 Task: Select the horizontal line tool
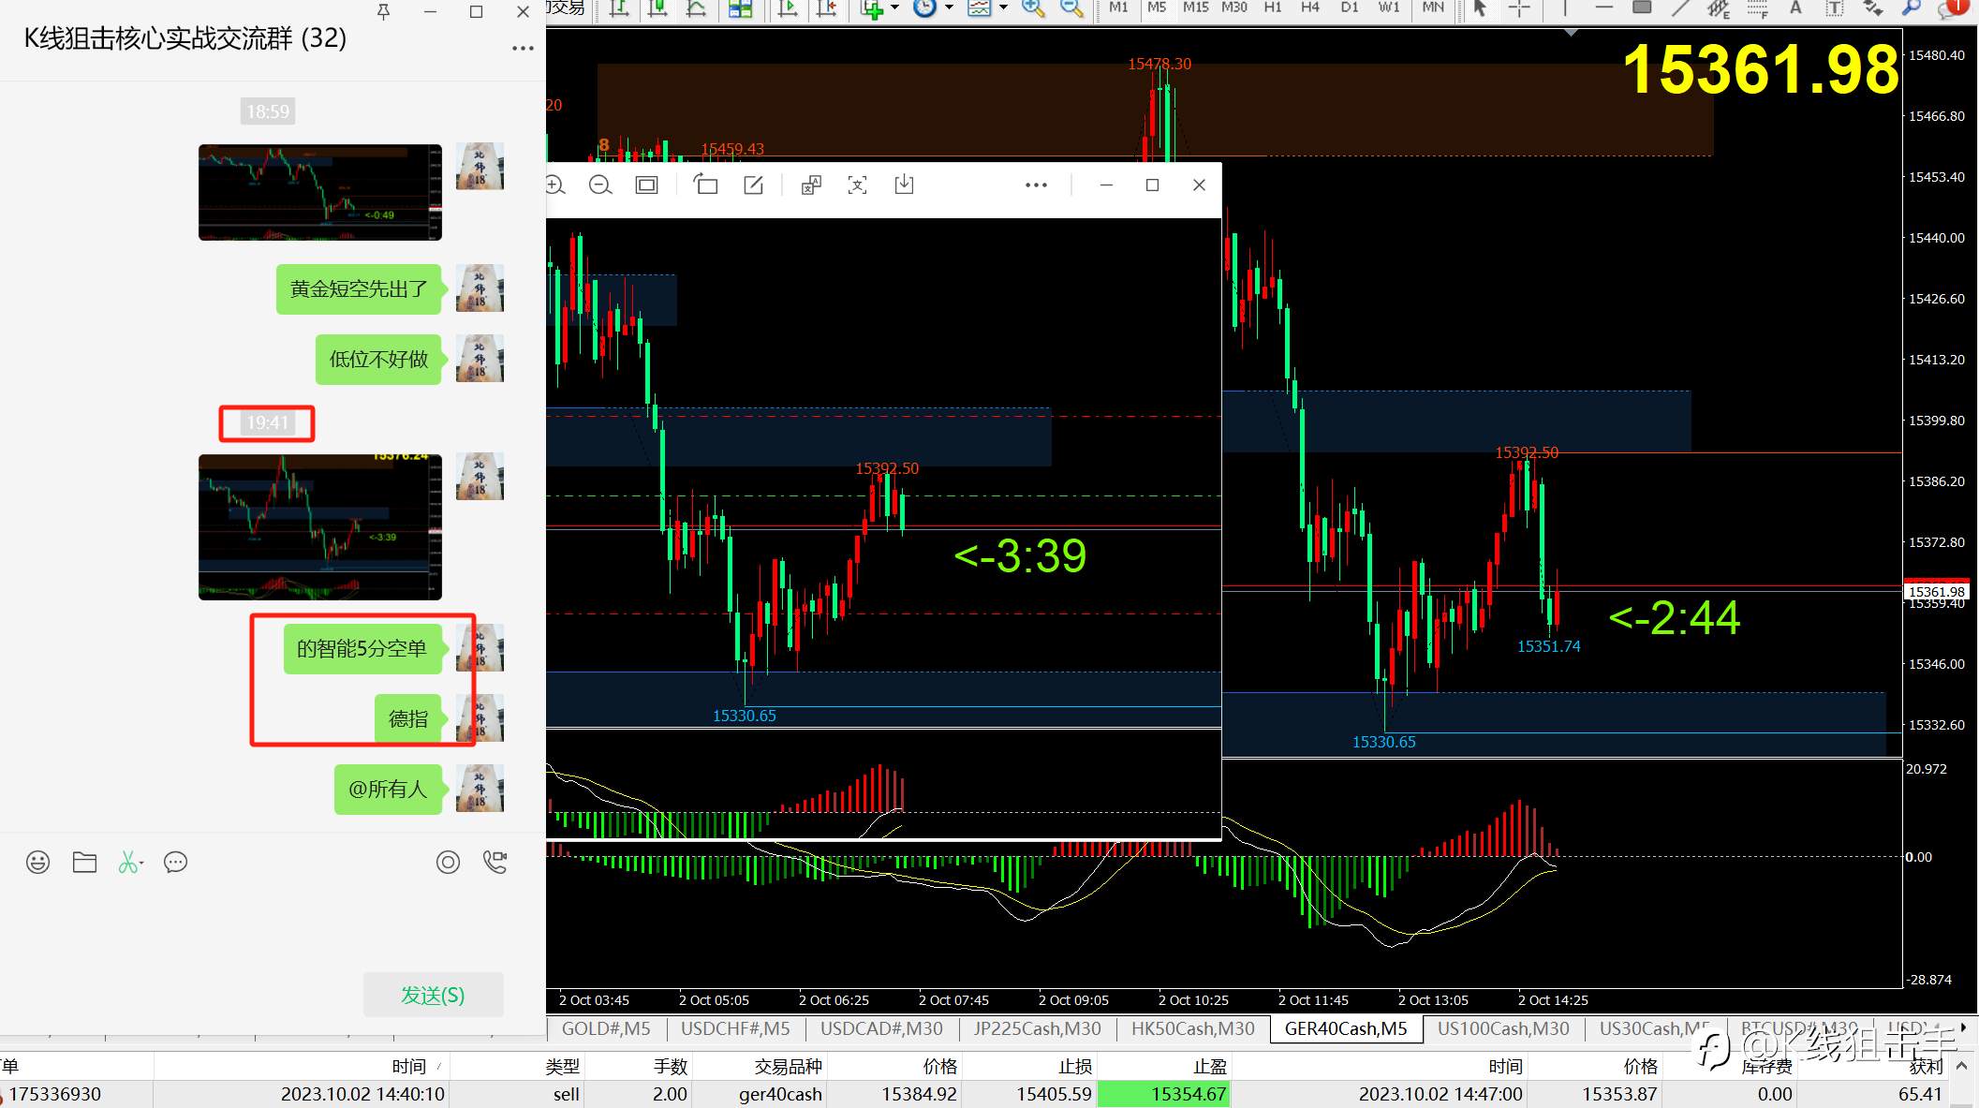[1603, 7]
